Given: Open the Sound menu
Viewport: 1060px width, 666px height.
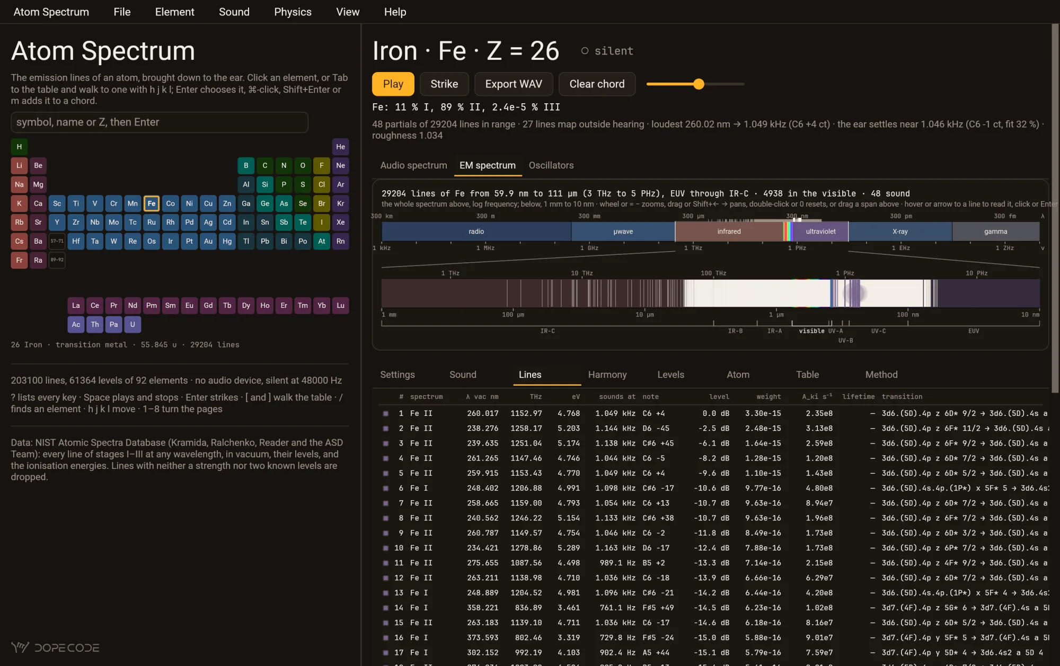Looking at the screenshot, I should 234,12.
